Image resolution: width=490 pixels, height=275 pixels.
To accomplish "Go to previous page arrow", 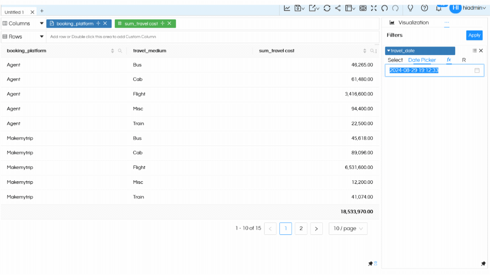I will [x=271, y=229].
